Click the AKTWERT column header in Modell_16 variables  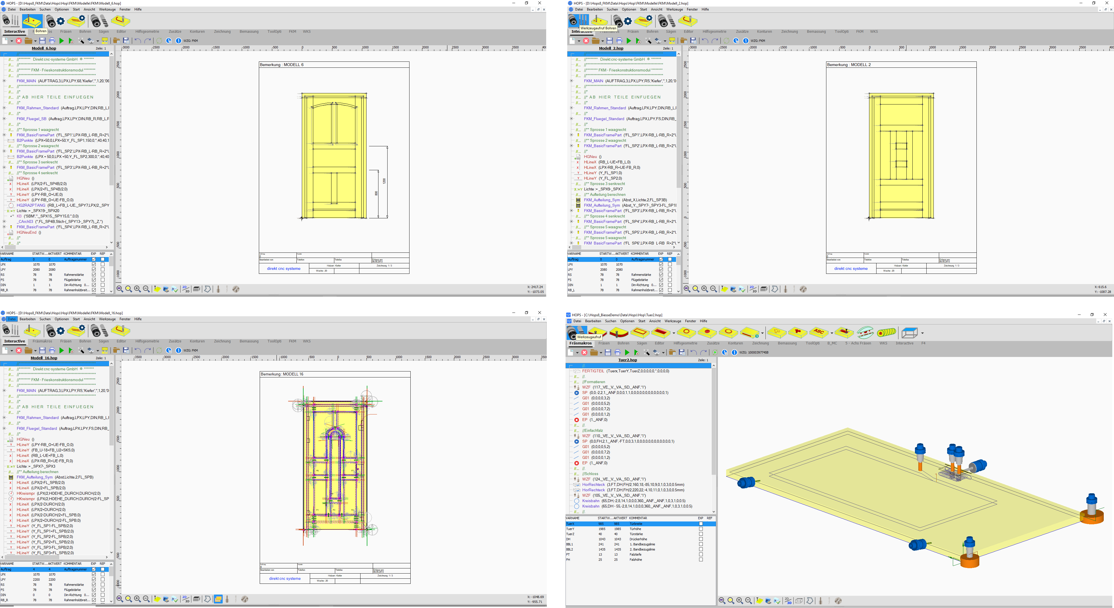tap(54, 564)
